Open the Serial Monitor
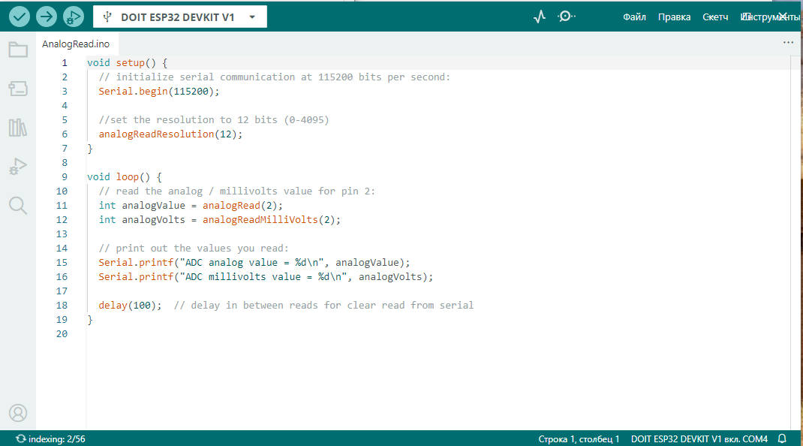 pos(567,16)
